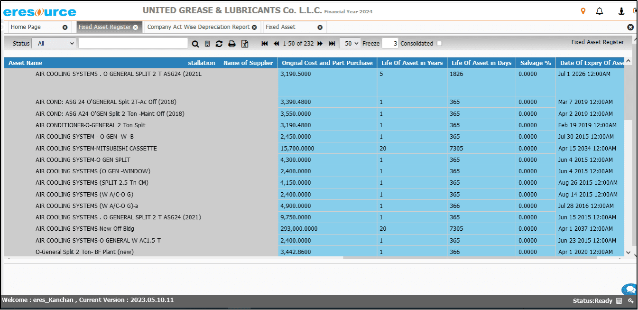Jump to the last page of records
Screen dimensions: 638x310
332,44
